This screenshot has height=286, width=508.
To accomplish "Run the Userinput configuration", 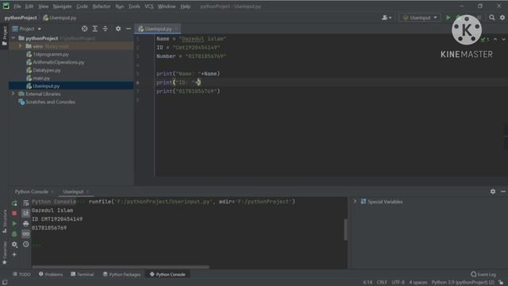I will [448, 17].
